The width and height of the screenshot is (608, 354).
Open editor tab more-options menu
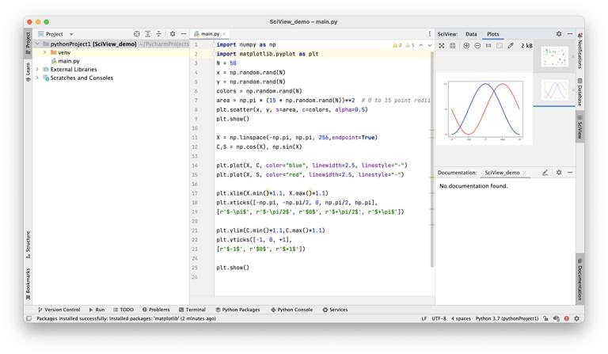click(x=430, y=34)
